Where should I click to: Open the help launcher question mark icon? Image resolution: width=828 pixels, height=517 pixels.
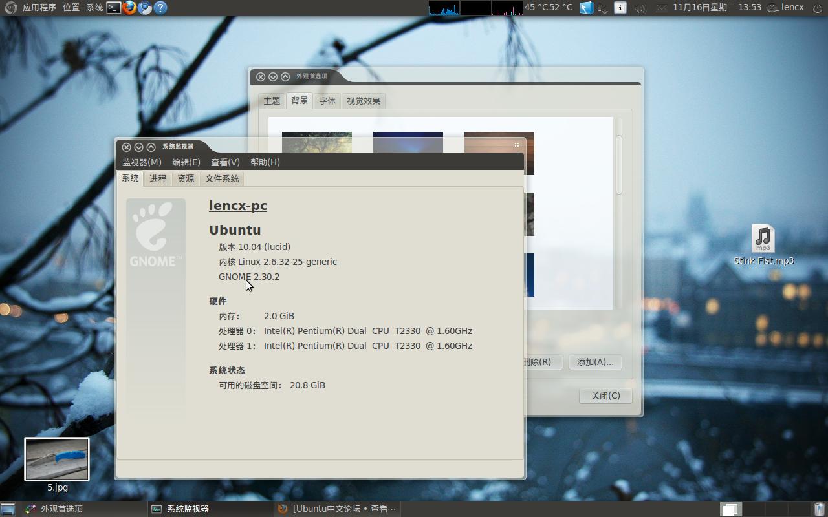pyautogui.click(x=160, y=8)
